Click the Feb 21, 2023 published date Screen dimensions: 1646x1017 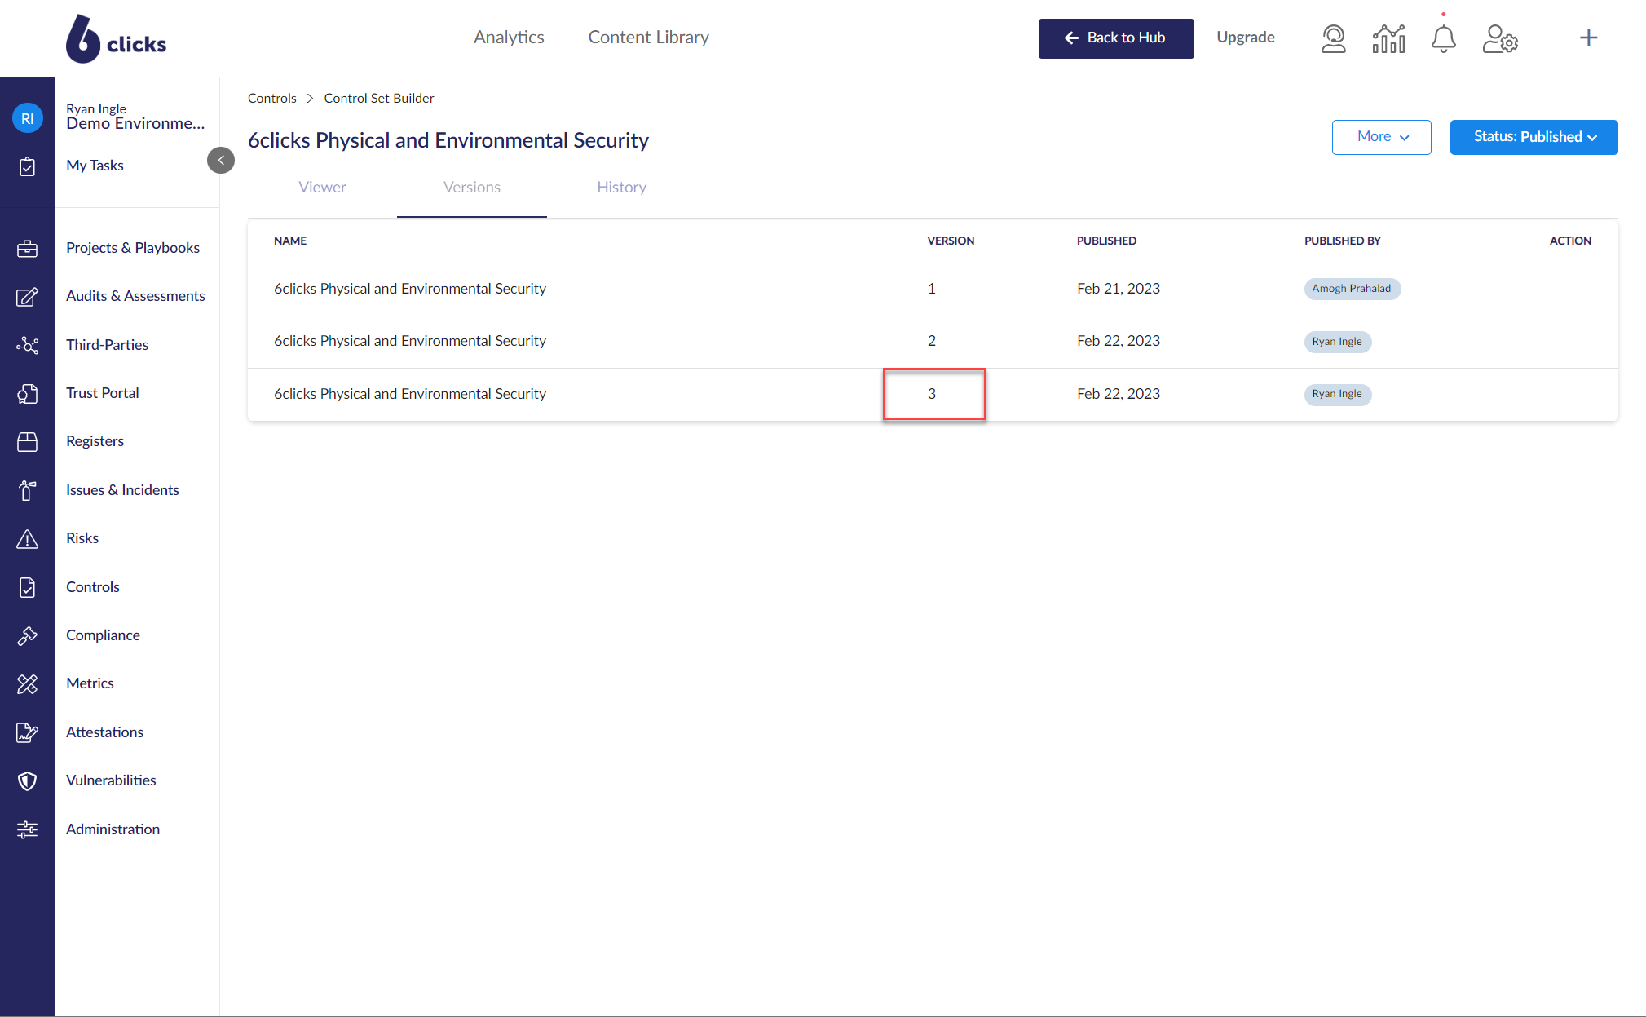[1119, 289]
